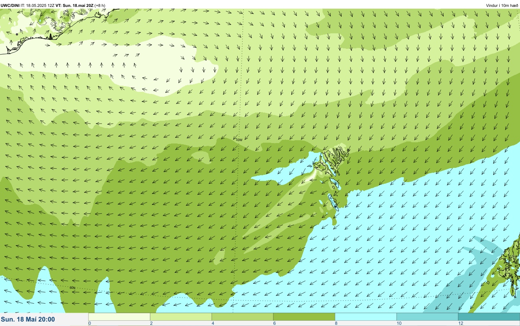520x326 pixels.
Task: Click the '(+8 h)' forecast offset text
Action: 100,5
